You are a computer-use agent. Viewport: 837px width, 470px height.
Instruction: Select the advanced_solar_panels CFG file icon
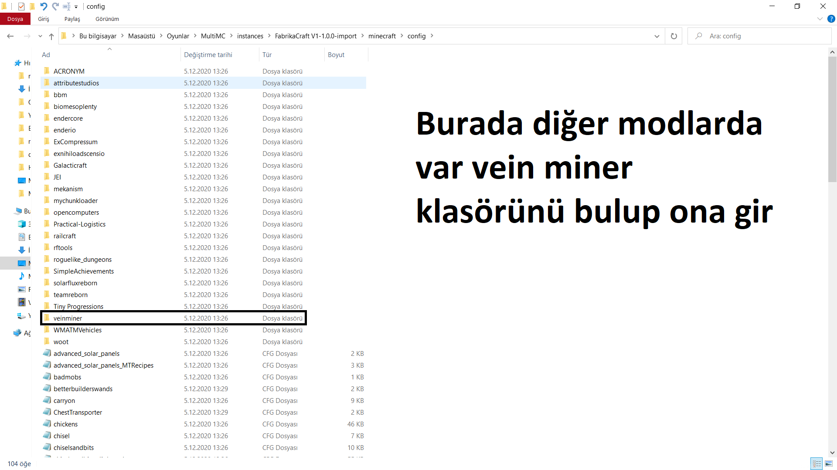pyautogui.click(x=47, y=353)
